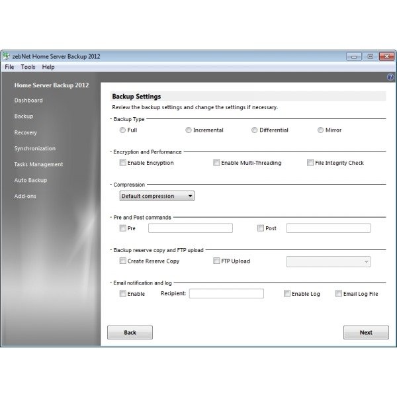Click the Back button

[x=130, y=332]
